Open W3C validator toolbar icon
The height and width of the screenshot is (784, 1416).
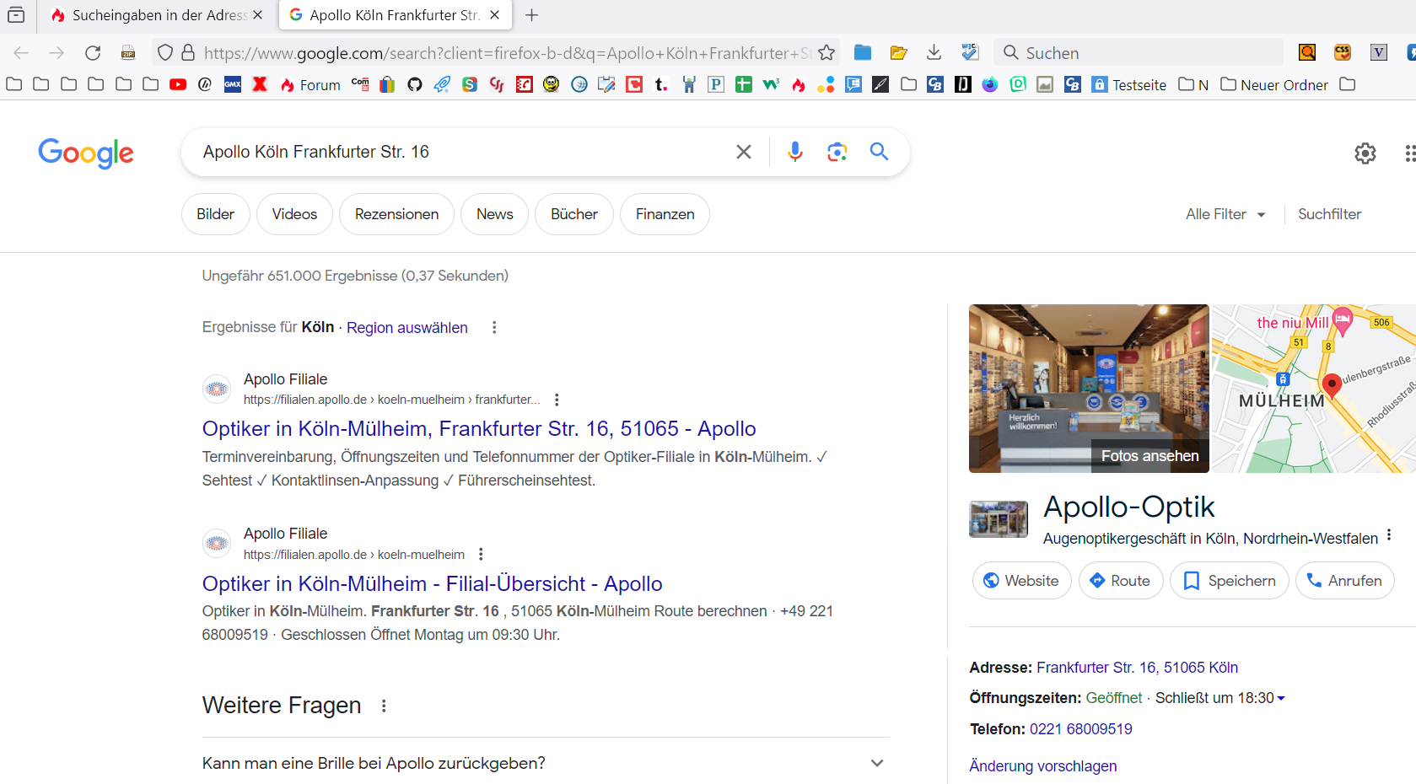point(970,53)
